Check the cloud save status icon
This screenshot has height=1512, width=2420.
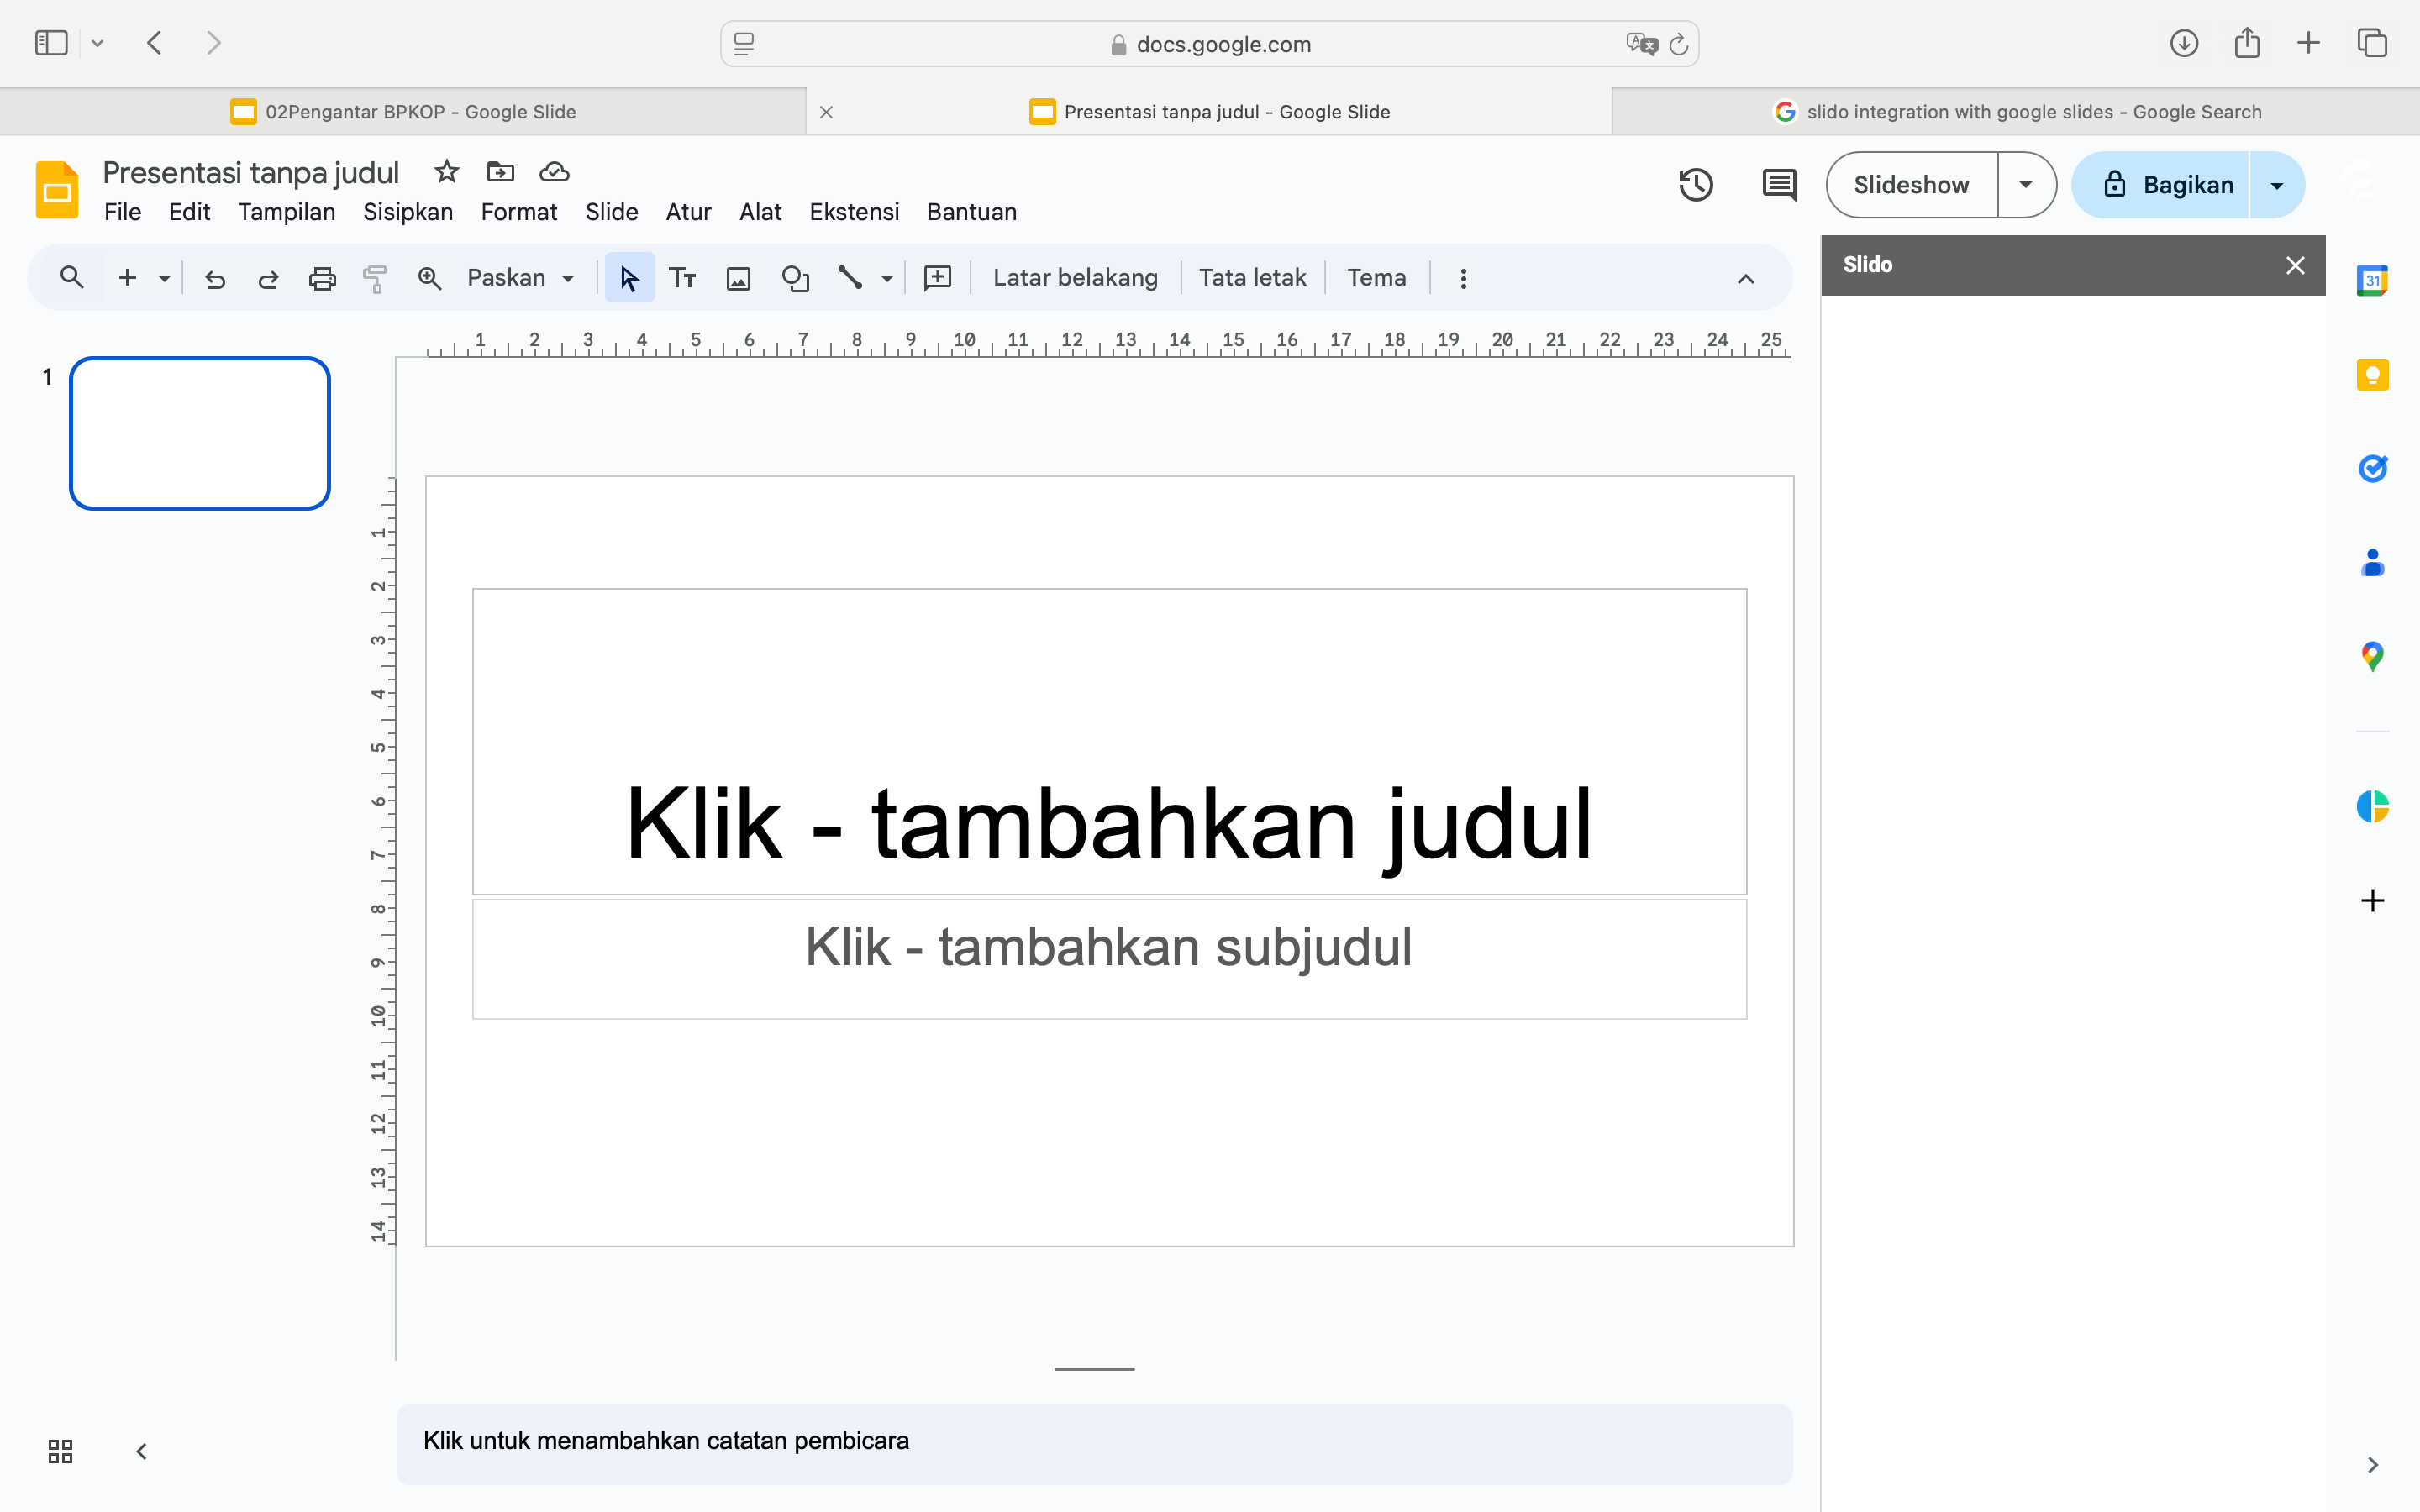pyautogui.click(x=554, y=172)
